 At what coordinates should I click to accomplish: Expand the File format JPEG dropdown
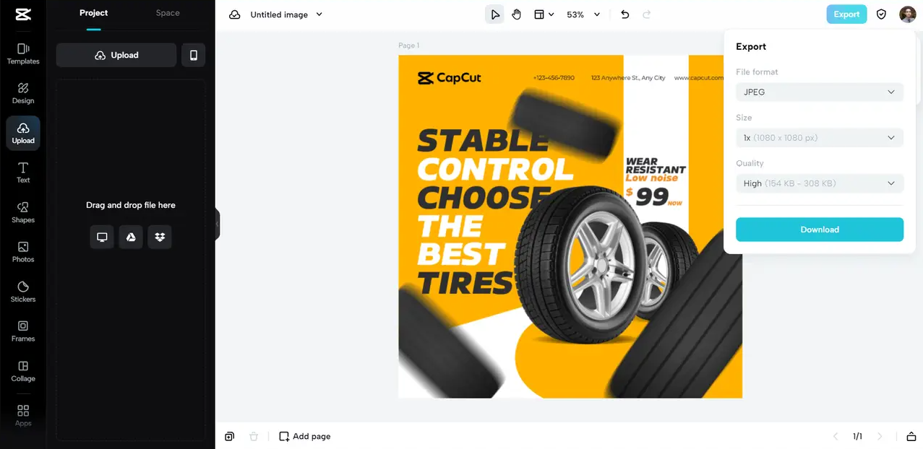point(820,92)
